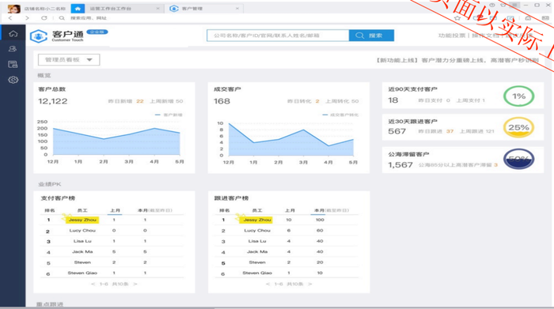Click Jessy Zhou in 支付客户榜
Screen dimensions: 554x309
(82, 220)
